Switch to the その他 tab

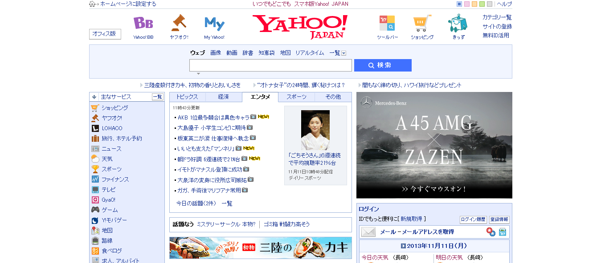(x=333, y=97)
